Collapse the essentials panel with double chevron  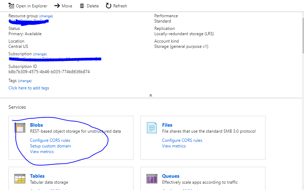pyautogui.click(x=151, y=95)
